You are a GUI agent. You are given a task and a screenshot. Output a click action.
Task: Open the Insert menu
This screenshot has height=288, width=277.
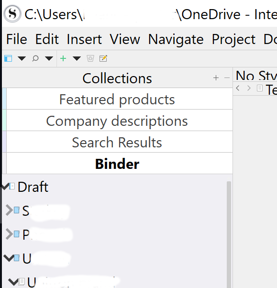click(x=84, y=39)
